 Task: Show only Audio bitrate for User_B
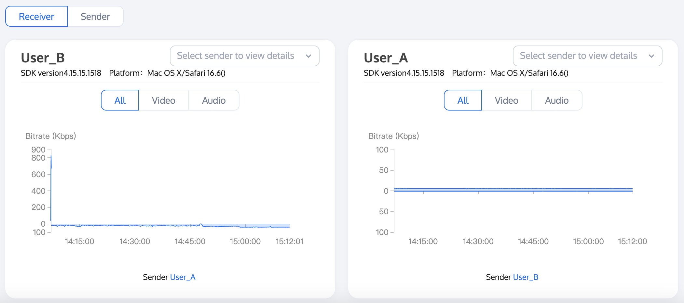214,100
